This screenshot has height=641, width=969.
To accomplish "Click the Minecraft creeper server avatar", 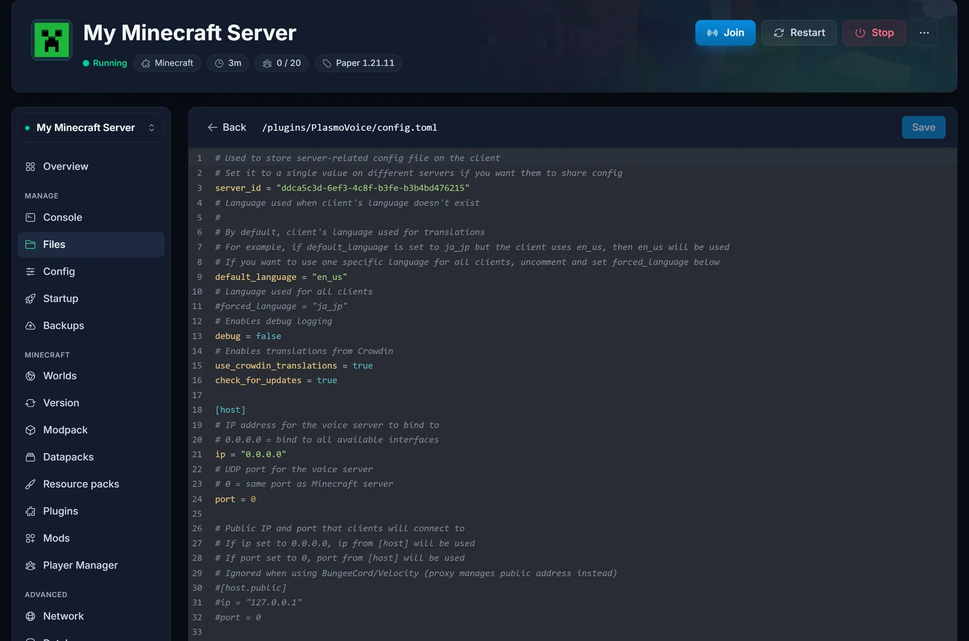I will click(51, 40).
